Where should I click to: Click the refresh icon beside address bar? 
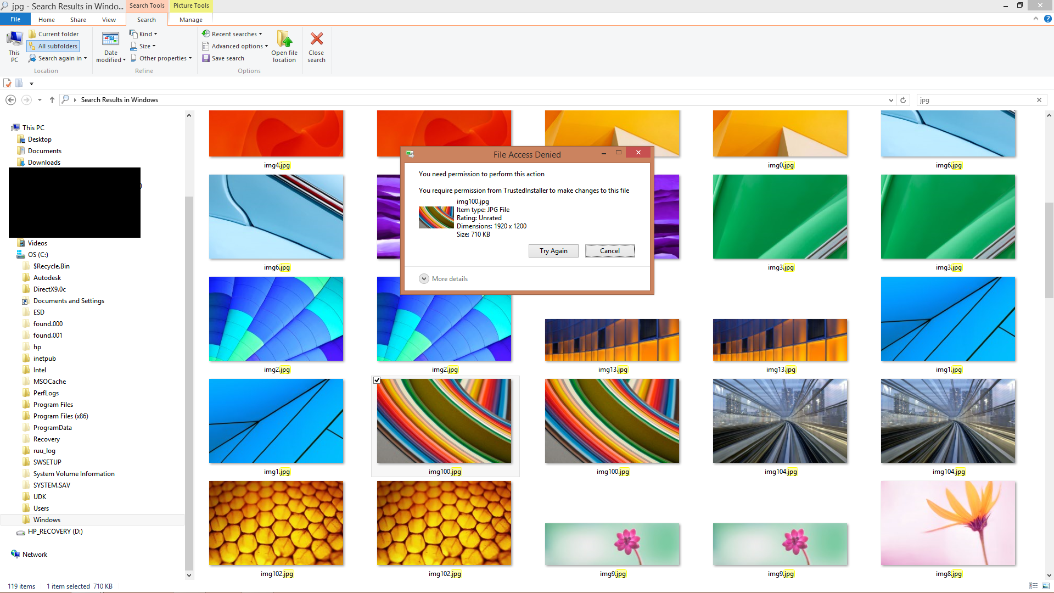pyautogui.click(x=903, y=100)
